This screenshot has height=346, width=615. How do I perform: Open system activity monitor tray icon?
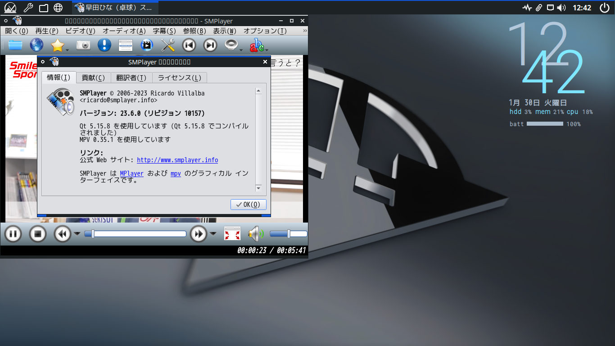(x=527, y=8)
